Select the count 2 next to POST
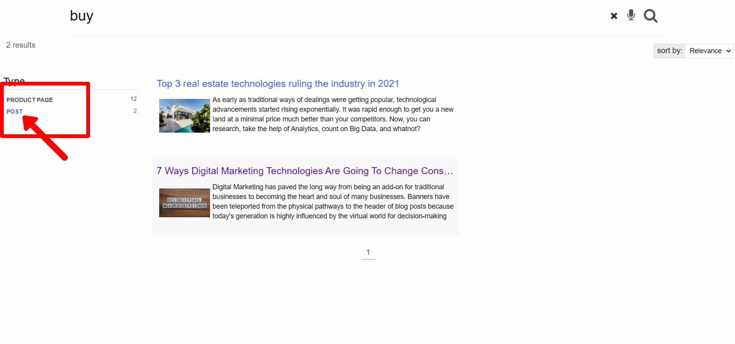The width and height of the screenshot is (735, 344). [x=135, y=111]
